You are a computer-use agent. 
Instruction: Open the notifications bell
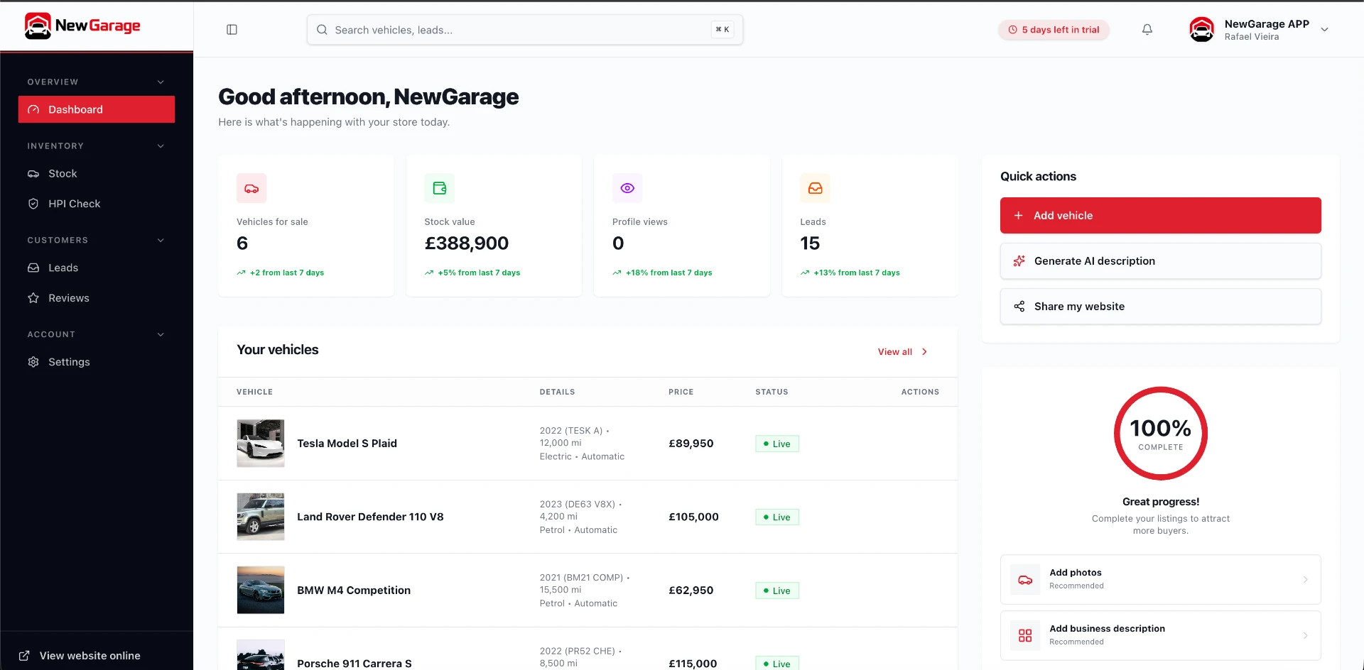click(x=1147, y=29)
